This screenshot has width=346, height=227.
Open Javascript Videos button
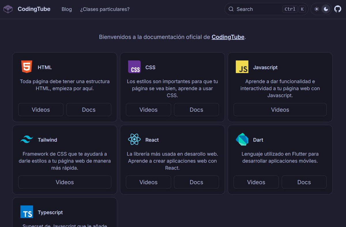(280, 110)
